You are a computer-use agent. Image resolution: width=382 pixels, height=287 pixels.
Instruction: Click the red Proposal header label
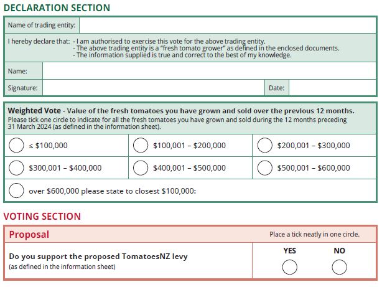click(29, 235)
